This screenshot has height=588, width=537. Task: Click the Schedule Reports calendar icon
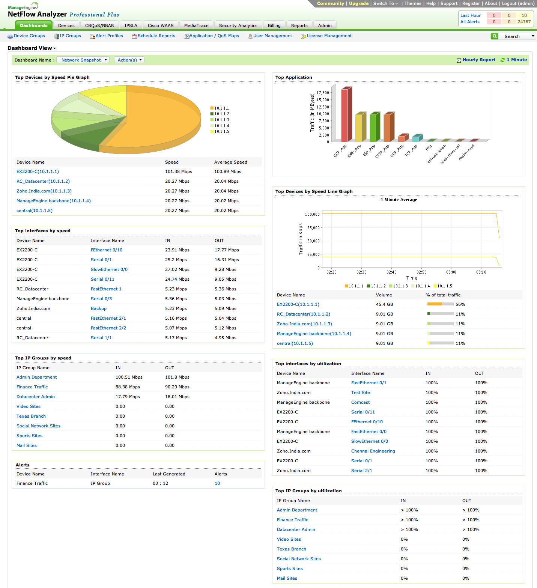tap(134, 36)
